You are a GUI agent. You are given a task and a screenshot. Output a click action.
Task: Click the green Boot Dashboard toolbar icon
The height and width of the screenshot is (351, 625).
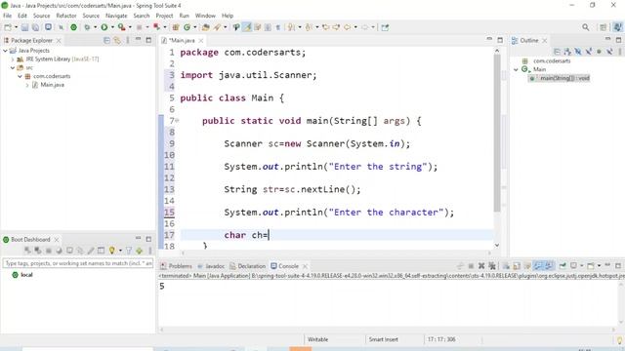coord(74,27)
